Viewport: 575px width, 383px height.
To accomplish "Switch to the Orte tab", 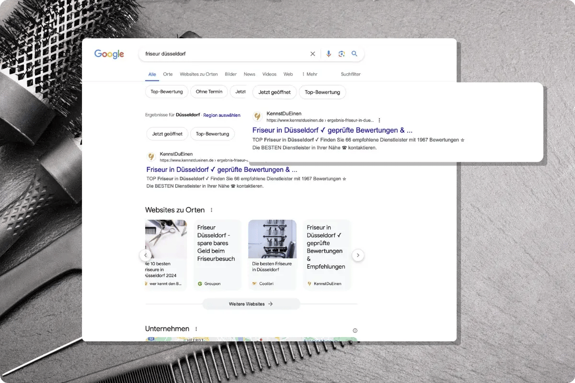I will point(168,74).
